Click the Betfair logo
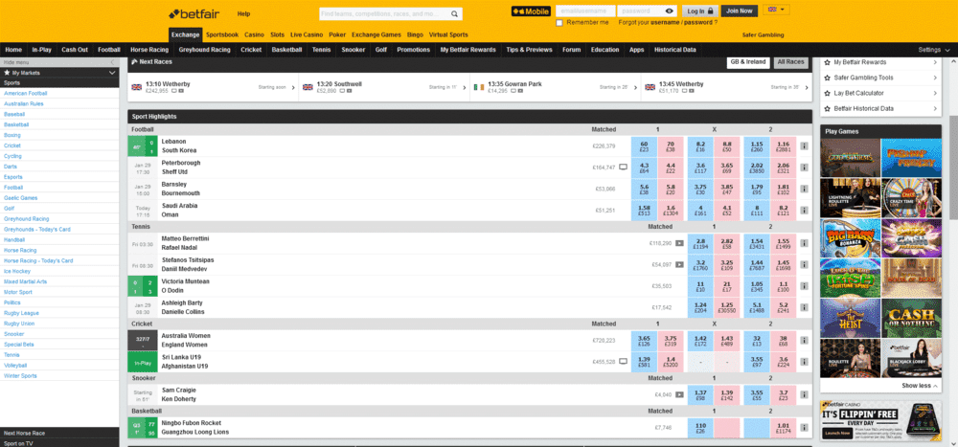This screenshot has width=958, height=447. pos(194,13)
